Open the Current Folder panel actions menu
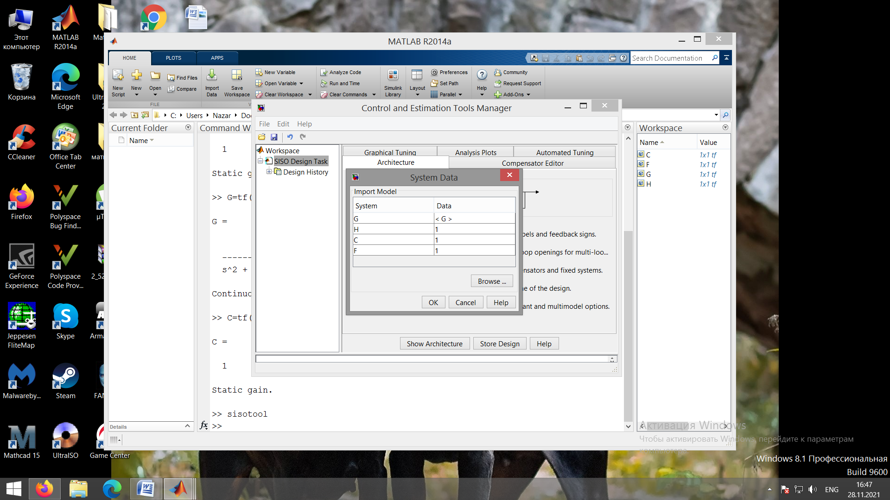The width and height of the screenshot is (890, 500). [x=188, y=128]
